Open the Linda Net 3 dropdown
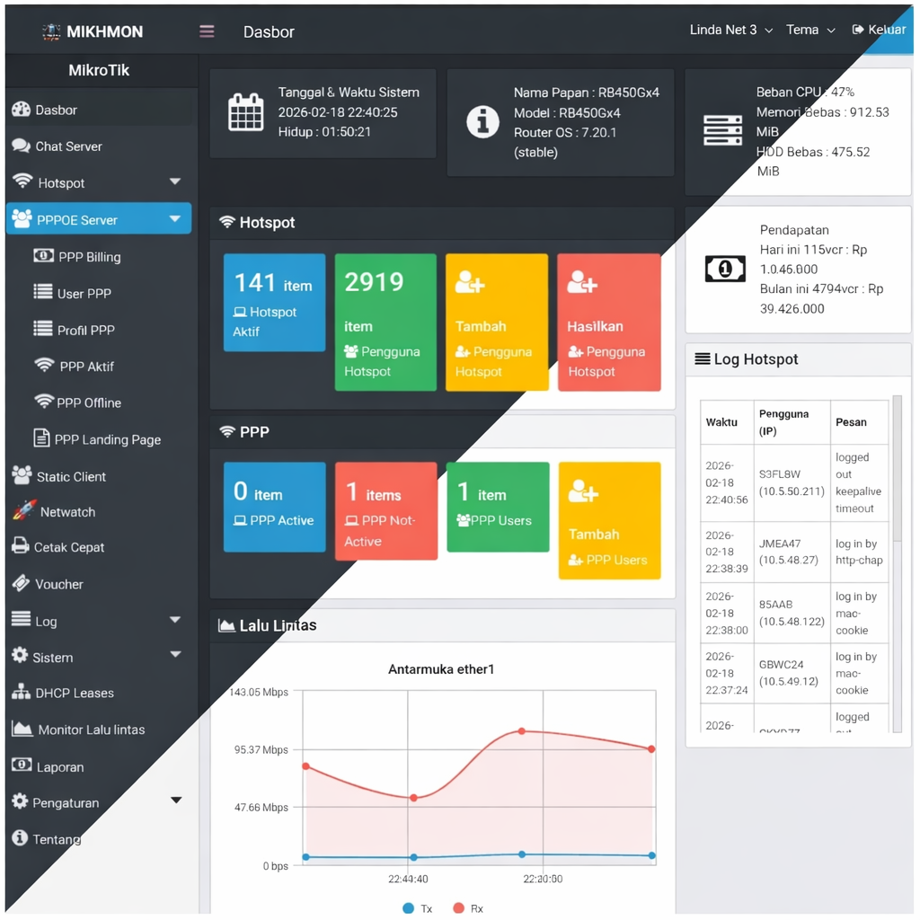 click(730, 30)
